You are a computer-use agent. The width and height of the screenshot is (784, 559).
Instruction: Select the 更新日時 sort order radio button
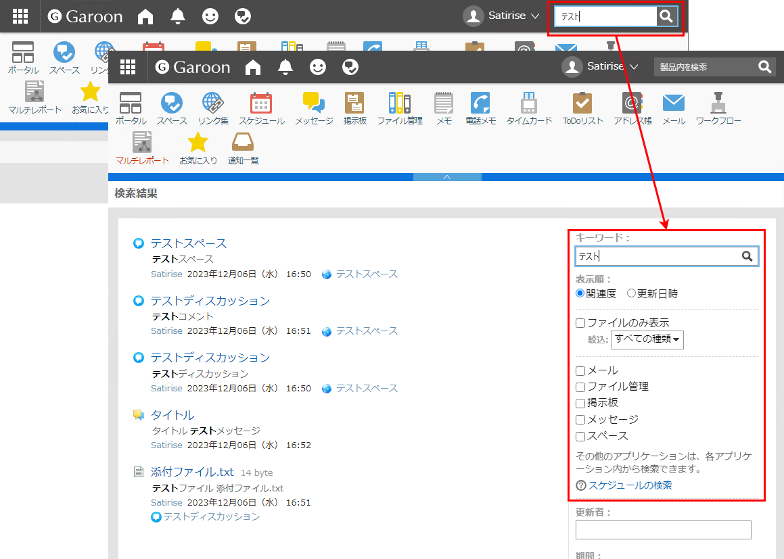pyautogui.click(x=630, y=292)
